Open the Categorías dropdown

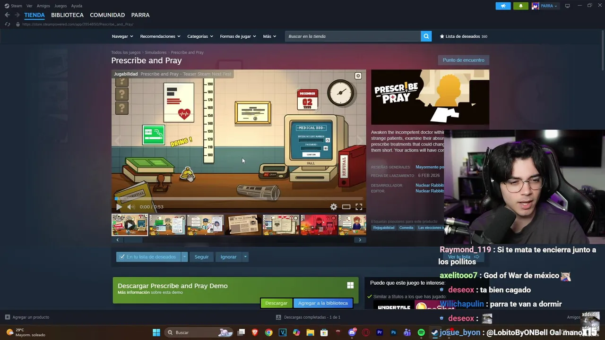[x=200, y=36]
